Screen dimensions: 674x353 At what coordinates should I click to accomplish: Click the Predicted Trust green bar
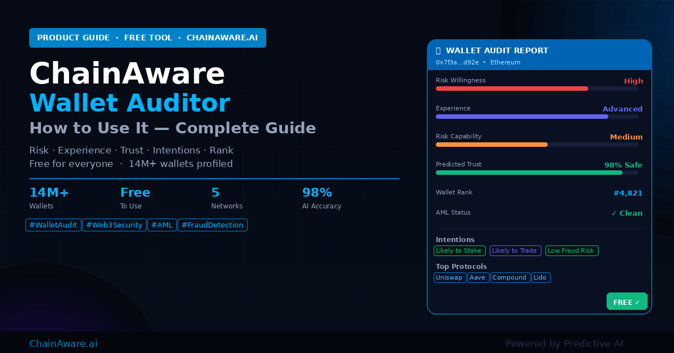point(529,173)
